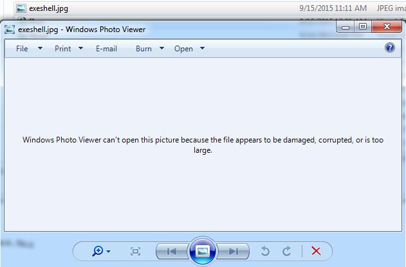Click the Actual size button
The width and height of the screenshot is (406, 267).
click(135, 251)
